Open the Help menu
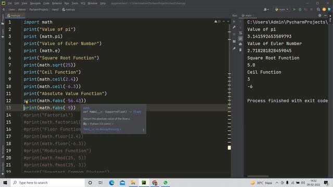333x187 pixels. tap(103, 3)
